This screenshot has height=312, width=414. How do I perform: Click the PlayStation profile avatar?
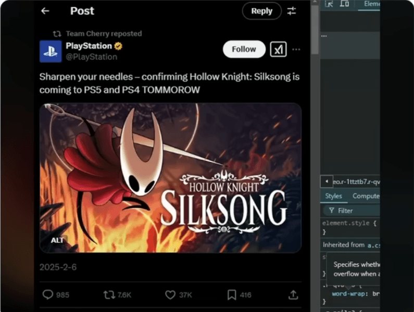click(50, 51)
